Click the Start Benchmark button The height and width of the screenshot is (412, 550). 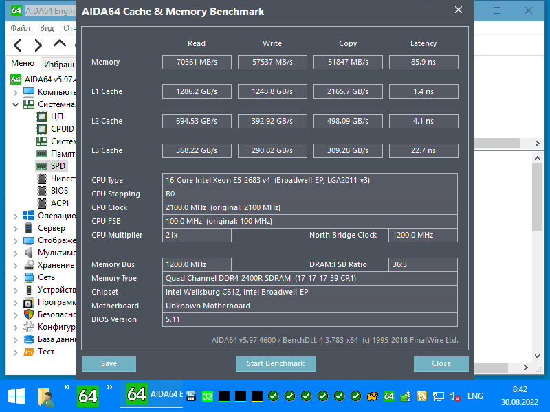coord(276,364)
